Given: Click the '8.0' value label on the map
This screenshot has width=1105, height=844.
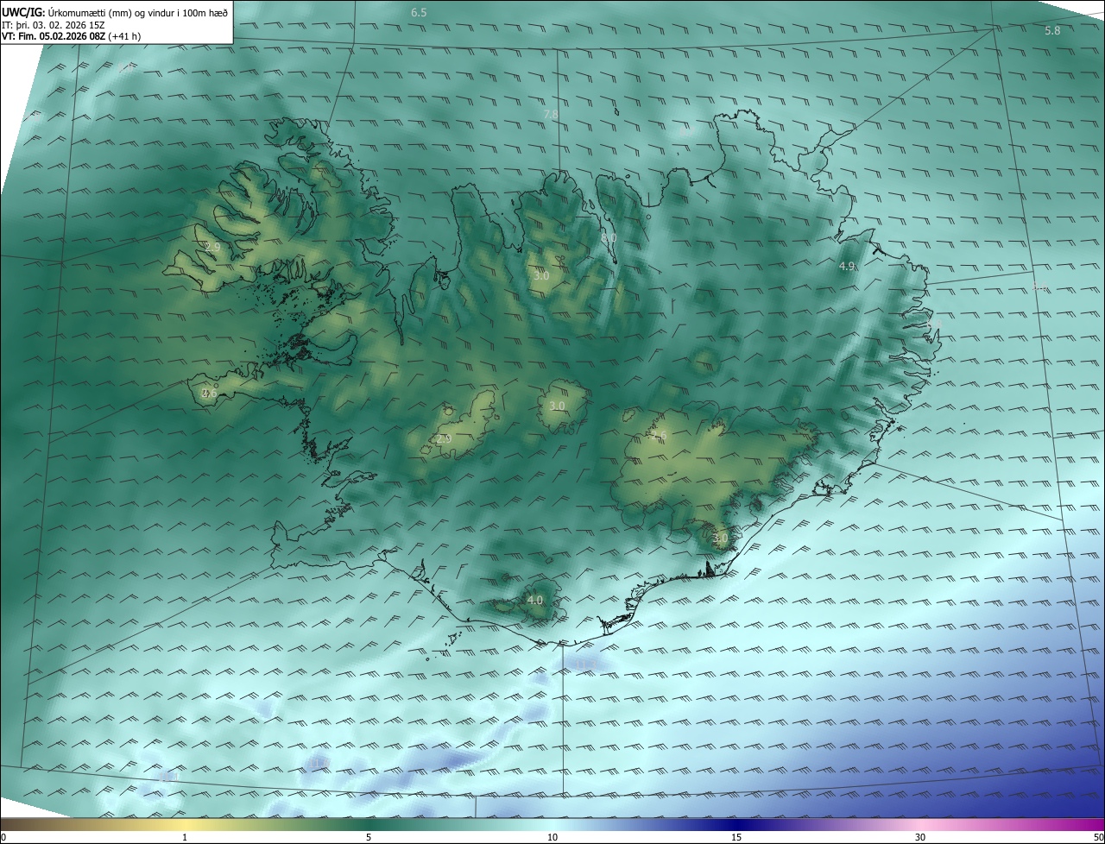Looking at the screenshot, I should tap(609, 237).
